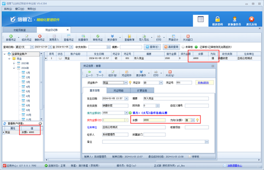Go to next voucher with 下一个 arrow
Screen dimensions: 264x170
point(100,72)
